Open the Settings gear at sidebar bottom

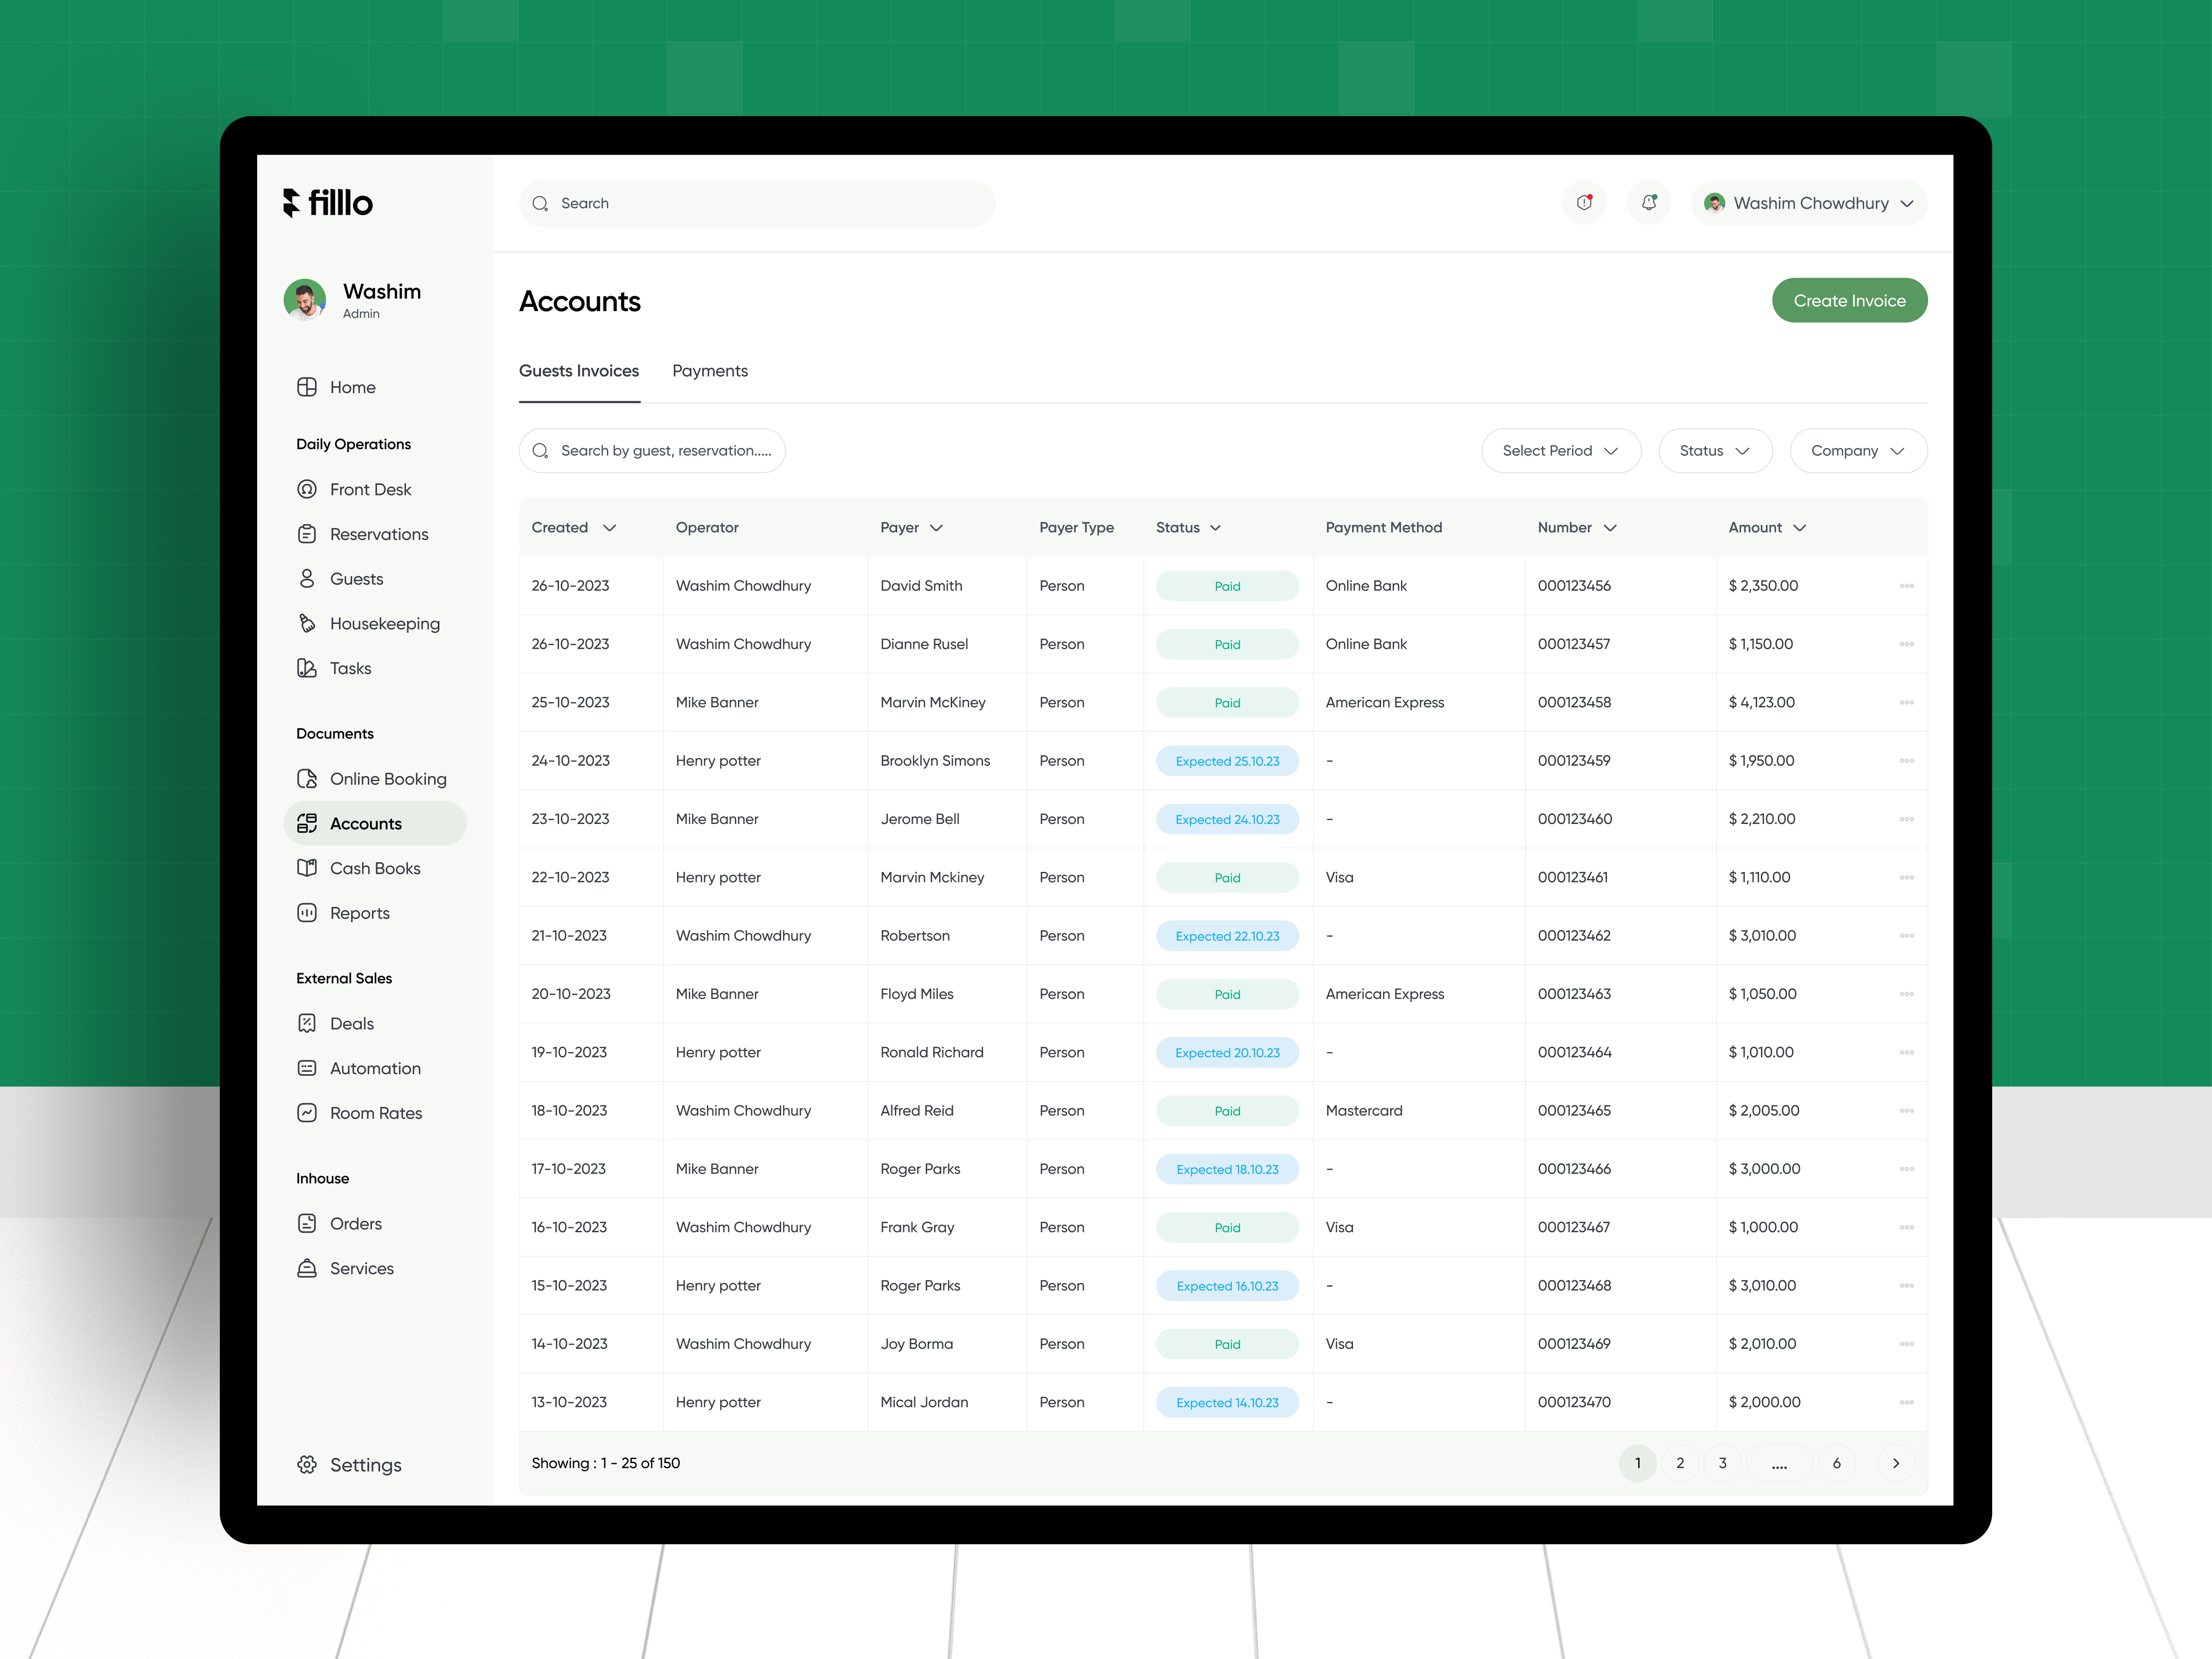(x=307, y=1465)
